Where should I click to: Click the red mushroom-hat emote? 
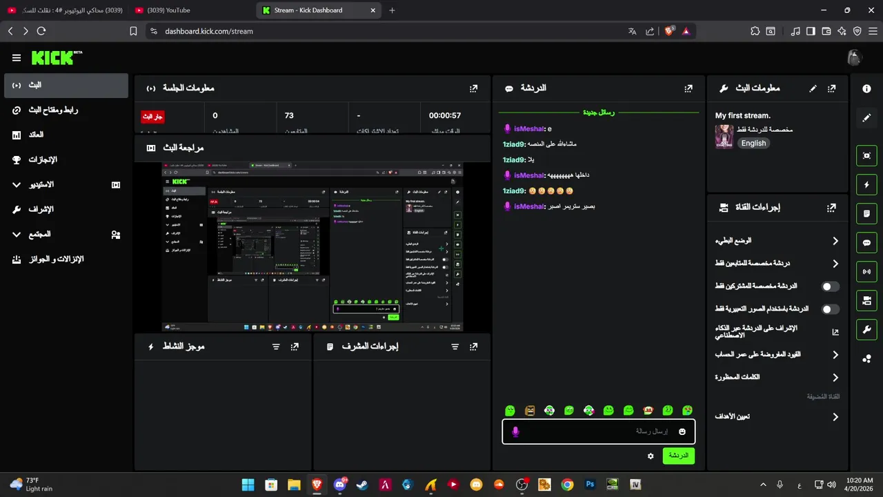click(648, 411)
